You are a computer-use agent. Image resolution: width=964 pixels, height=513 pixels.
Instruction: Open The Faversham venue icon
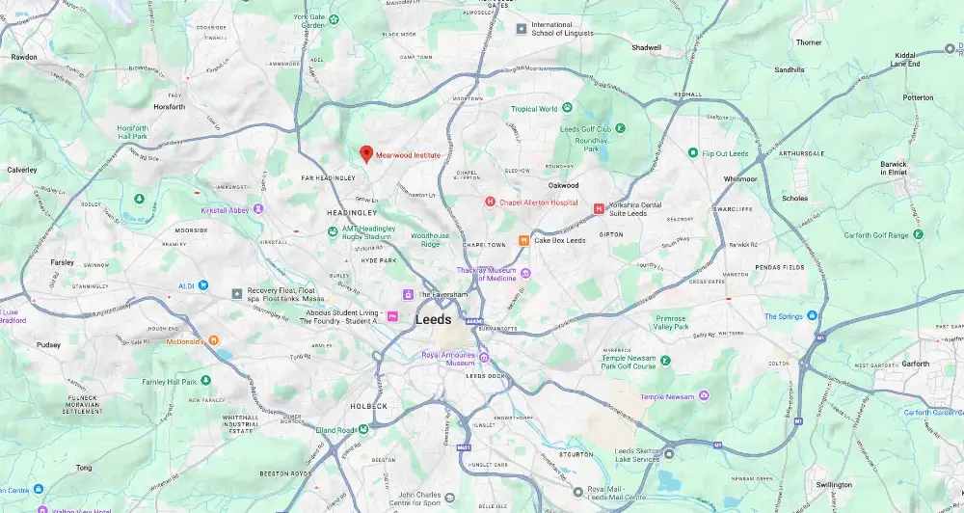click(408, 295)
